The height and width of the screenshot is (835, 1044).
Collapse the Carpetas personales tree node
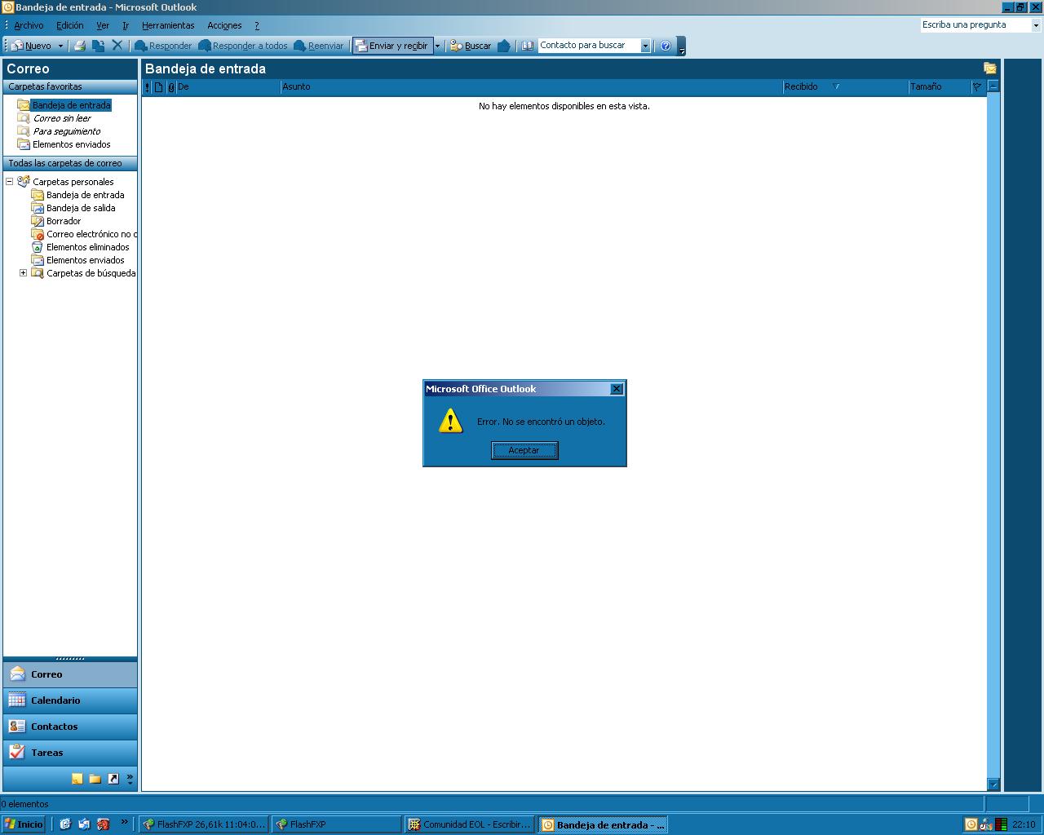point(10,182)
